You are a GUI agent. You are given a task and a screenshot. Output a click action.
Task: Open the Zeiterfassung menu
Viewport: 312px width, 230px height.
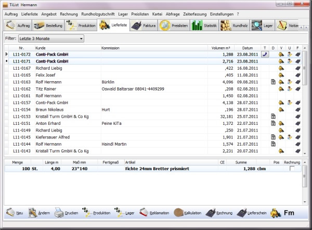195,14
